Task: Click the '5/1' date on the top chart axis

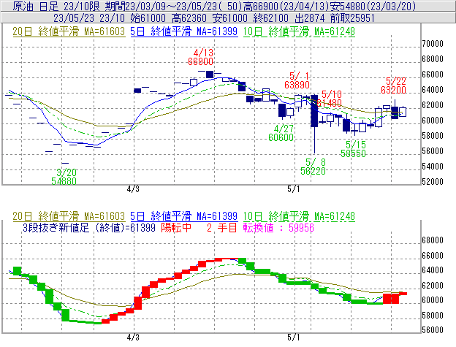Action: point(294,189)
